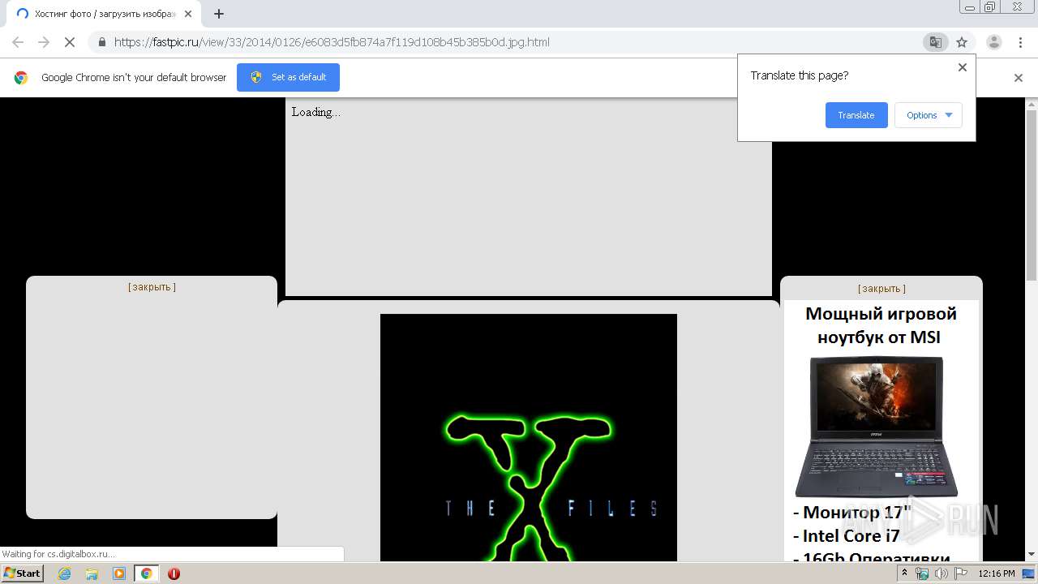
Task: Click Translate in the translate popup
Action: tap(856, 115)
